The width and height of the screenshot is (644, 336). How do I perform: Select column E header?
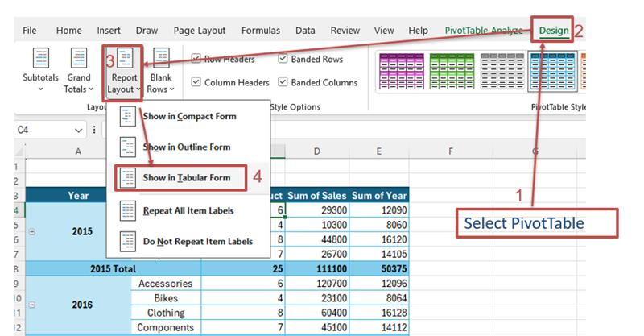tap(378, 151)
